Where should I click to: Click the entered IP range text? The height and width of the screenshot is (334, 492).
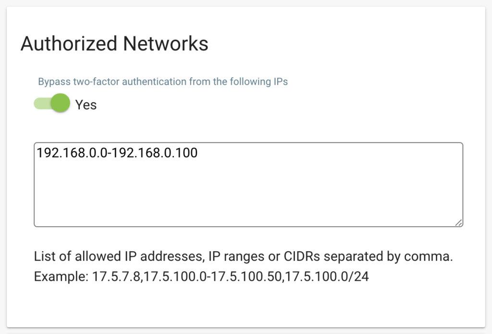(x=118, y=152)
